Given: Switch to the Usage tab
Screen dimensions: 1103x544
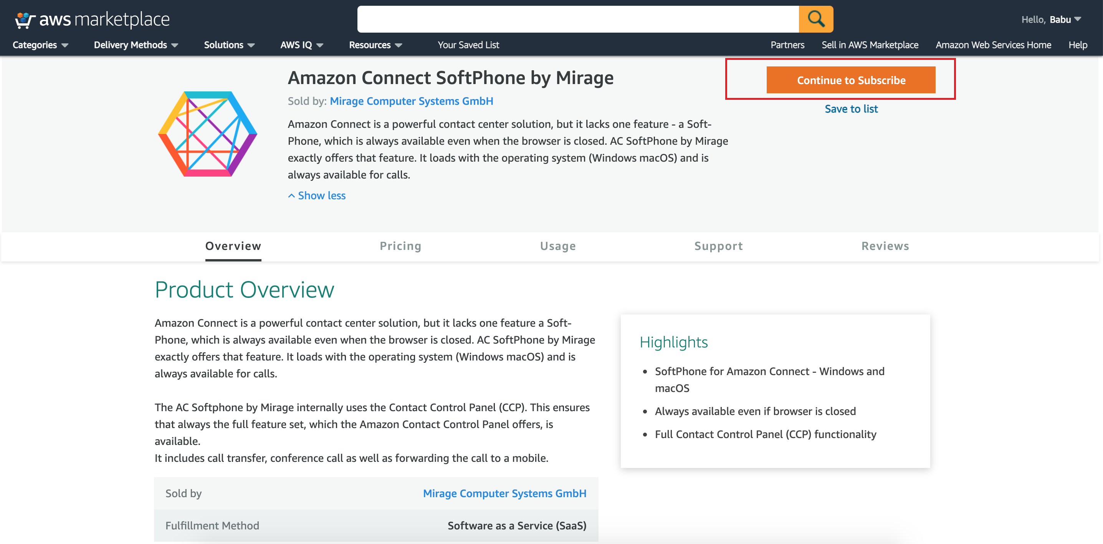Looking at the screenshot, I should pos(557,246).
